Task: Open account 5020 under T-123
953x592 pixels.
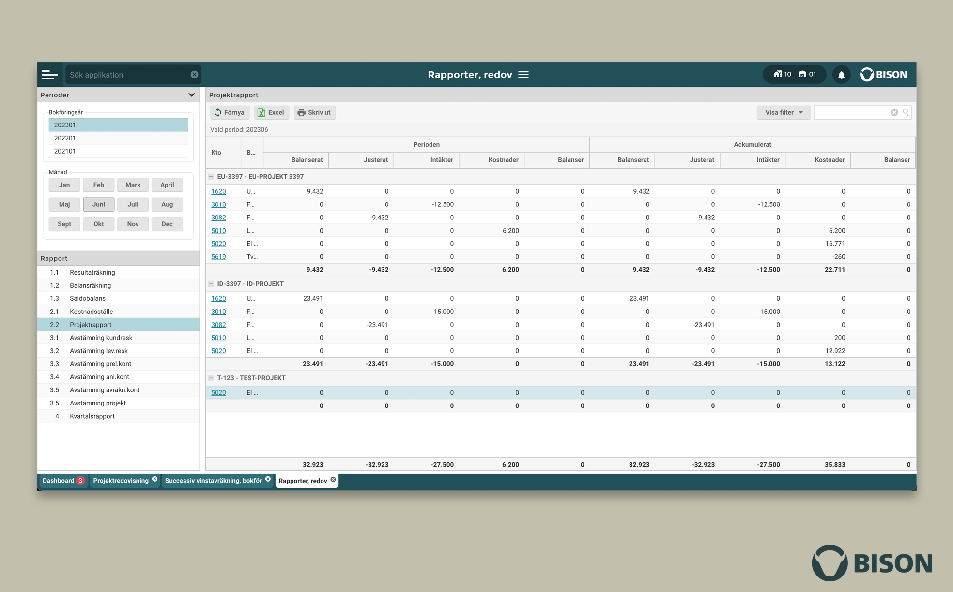Action: tap(218, 392)
